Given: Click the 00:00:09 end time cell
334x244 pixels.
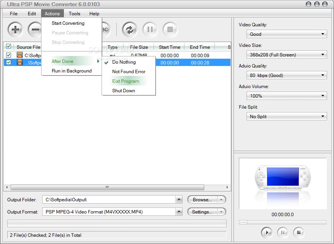Looking at the screenshot, I should click(200, 56).
